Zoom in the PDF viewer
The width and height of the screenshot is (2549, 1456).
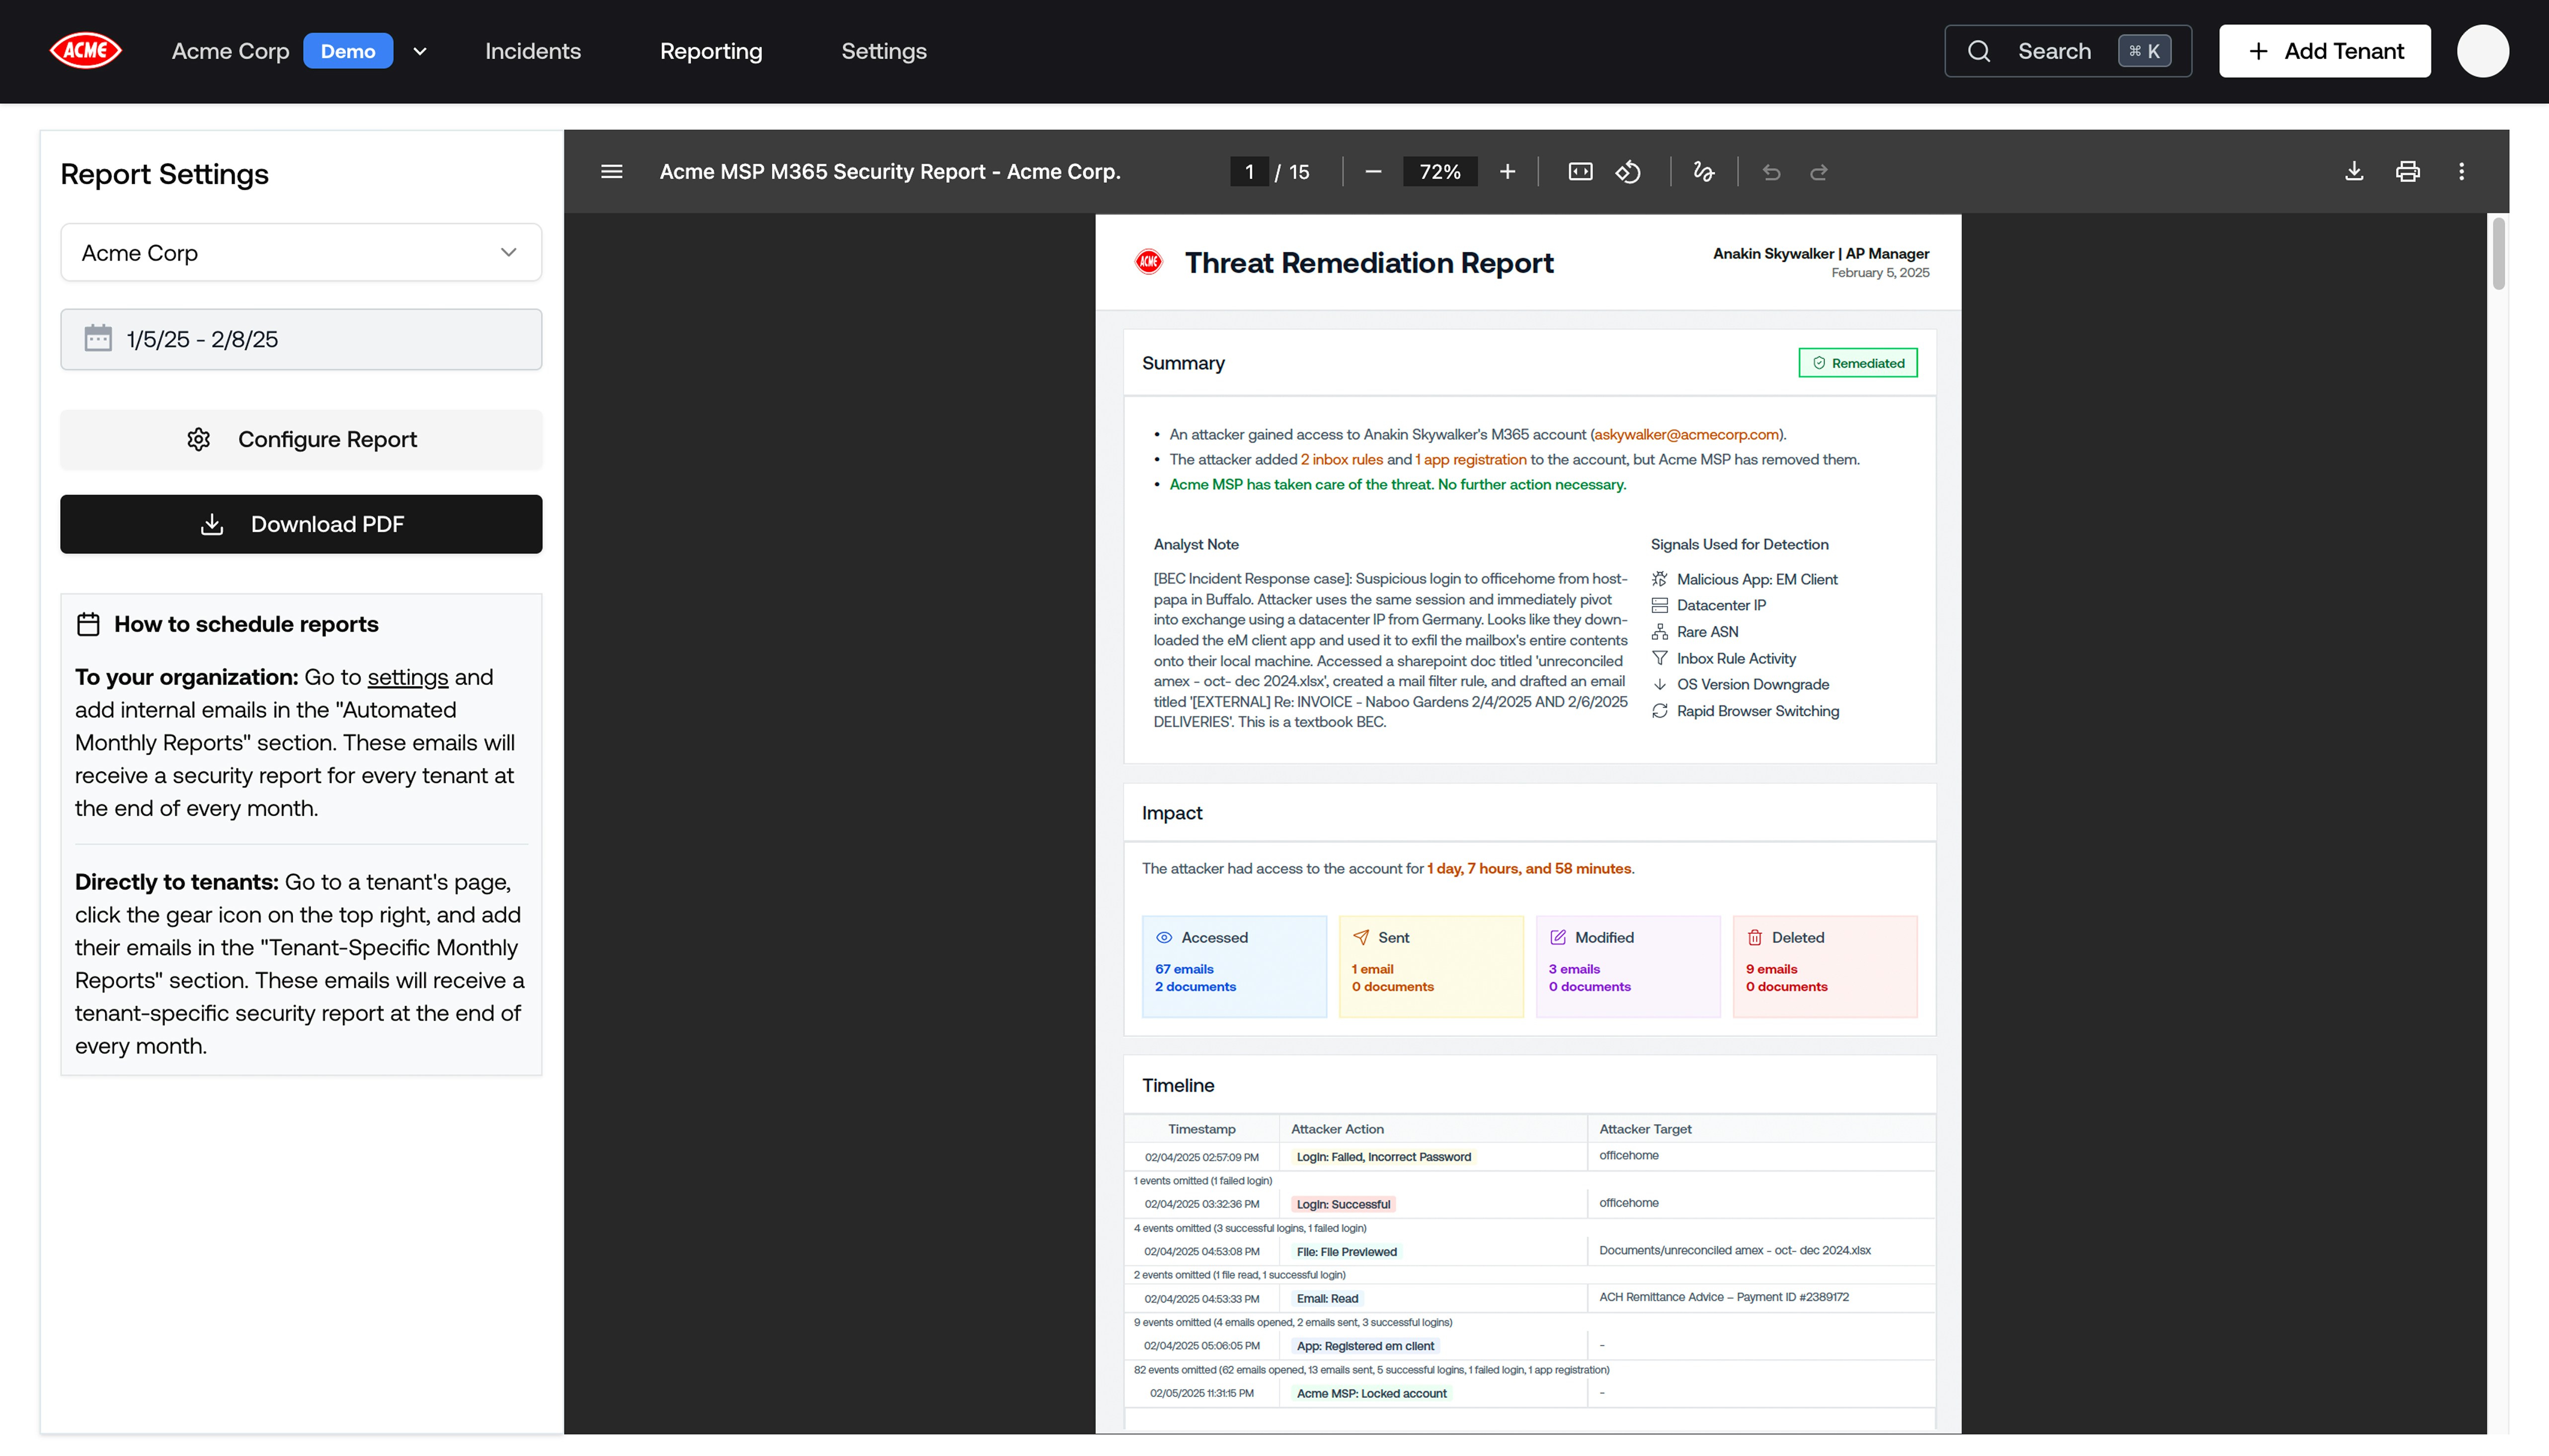pyautogui.click(x=1507, y=172)
